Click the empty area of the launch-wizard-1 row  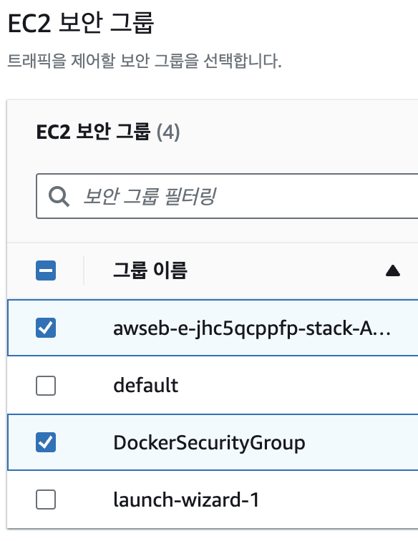coord(339,499)
